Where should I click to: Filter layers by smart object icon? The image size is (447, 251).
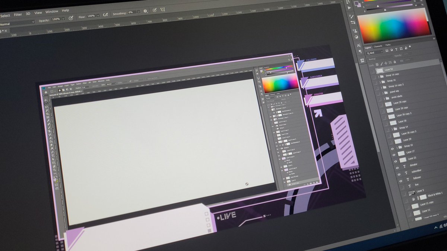click(x=406, y=48)
